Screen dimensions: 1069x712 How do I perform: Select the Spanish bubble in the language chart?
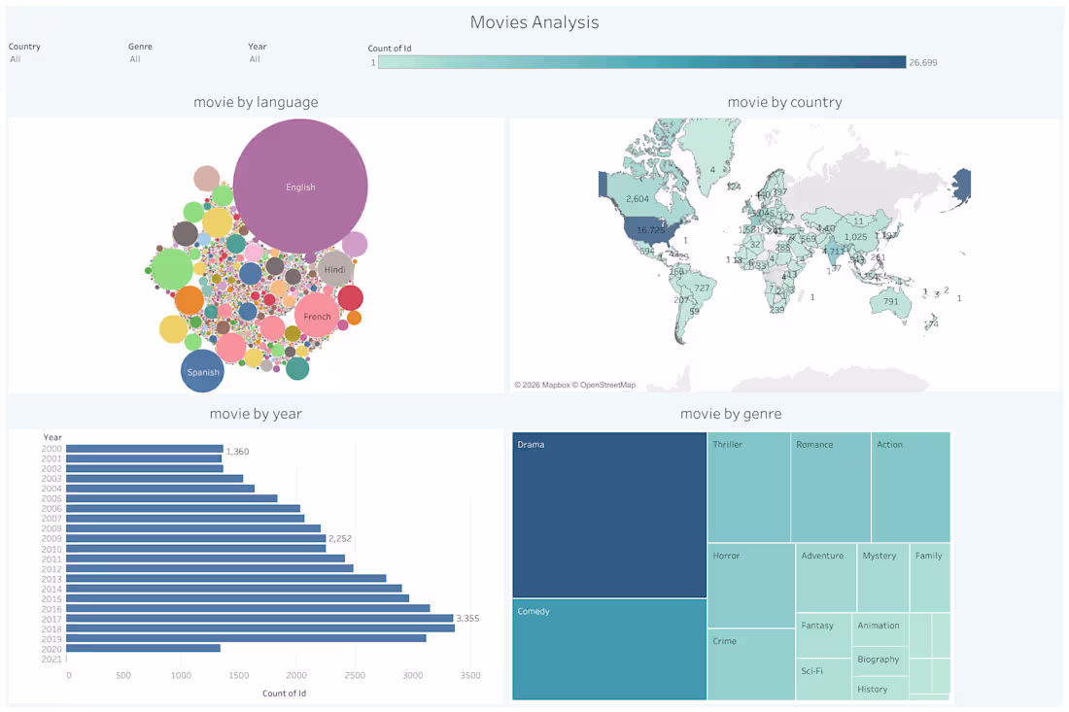(x=202, y=372)
